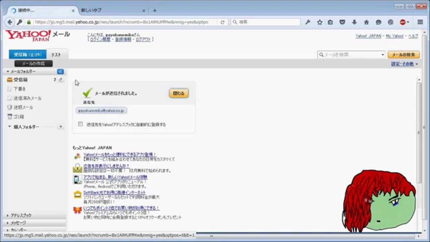
Task: Open the SoftBank光 promotion link
Action: point(115,193)
